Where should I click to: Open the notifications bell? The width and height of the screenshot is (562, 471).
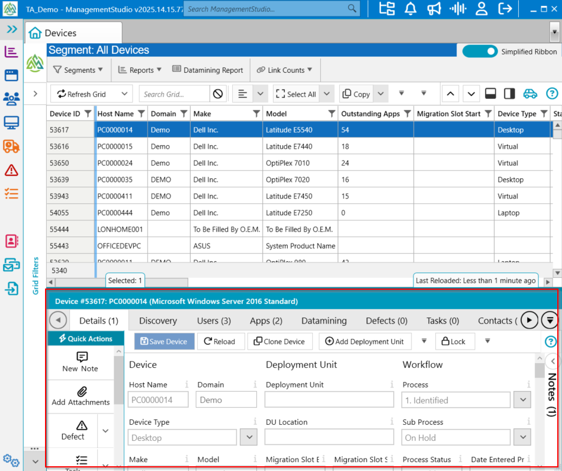click(410, 9)
